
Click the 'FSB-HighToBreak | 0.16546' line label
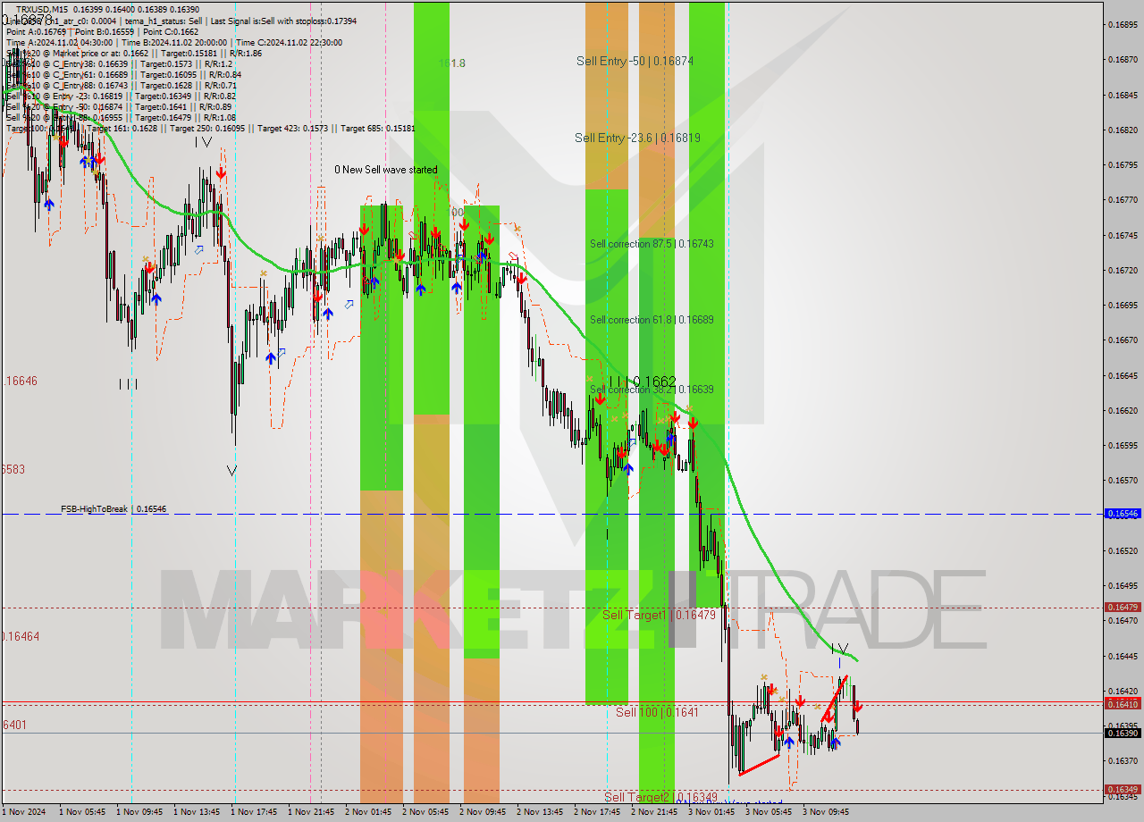coord(114,508)
